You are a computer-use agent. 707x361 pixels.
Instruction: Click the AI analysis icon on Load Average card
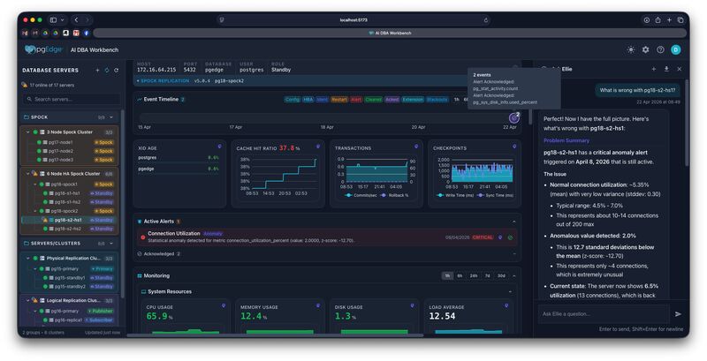(506, 305)
